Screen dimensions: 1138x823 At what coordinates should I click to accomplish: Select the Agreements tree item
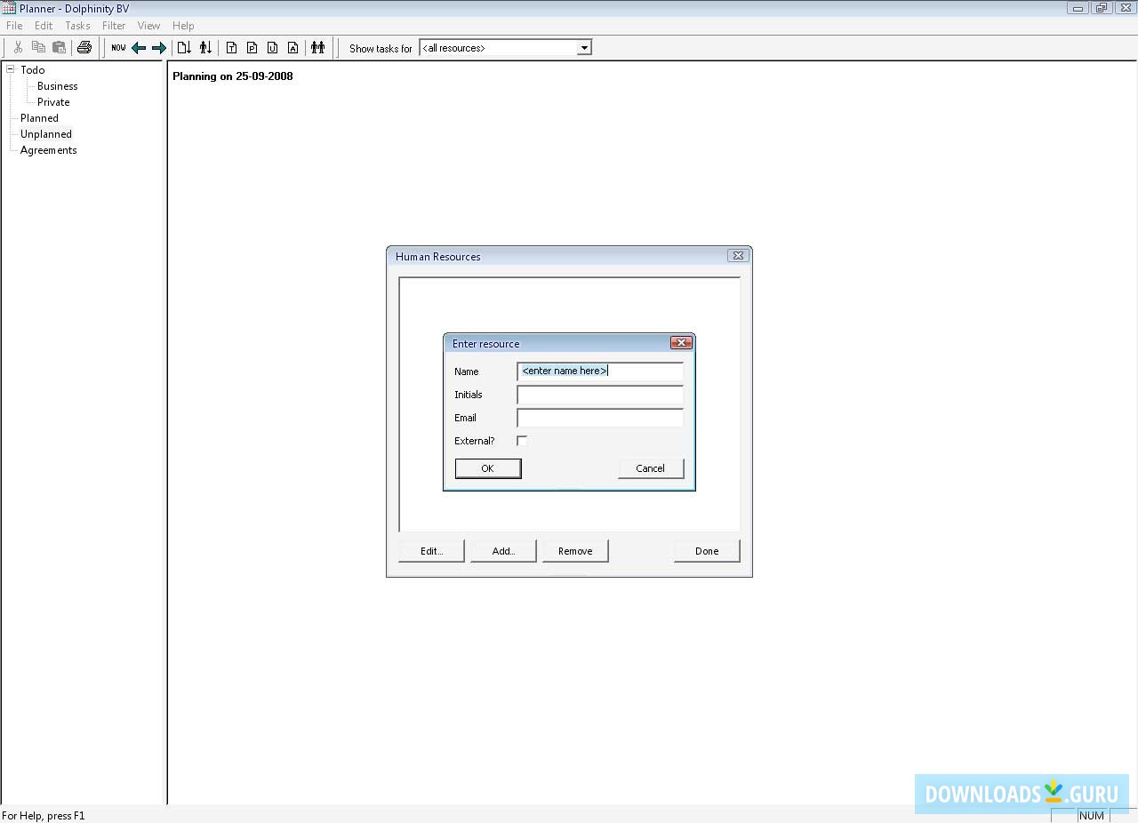[49, 150]
